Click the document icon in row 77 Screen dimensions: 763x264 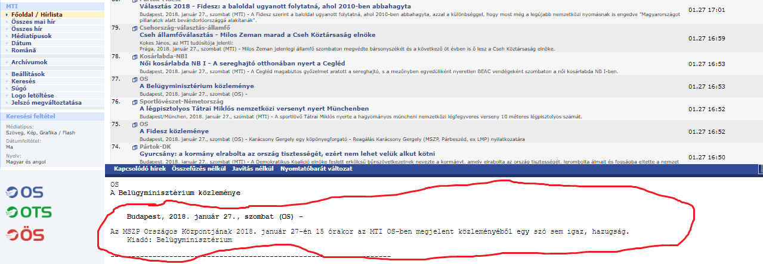coord(135,79)
